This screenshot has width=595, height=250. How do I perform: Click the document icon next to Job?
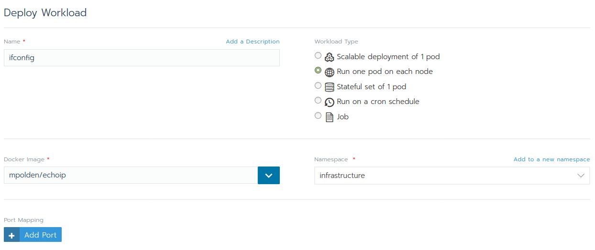coord(329,117)
